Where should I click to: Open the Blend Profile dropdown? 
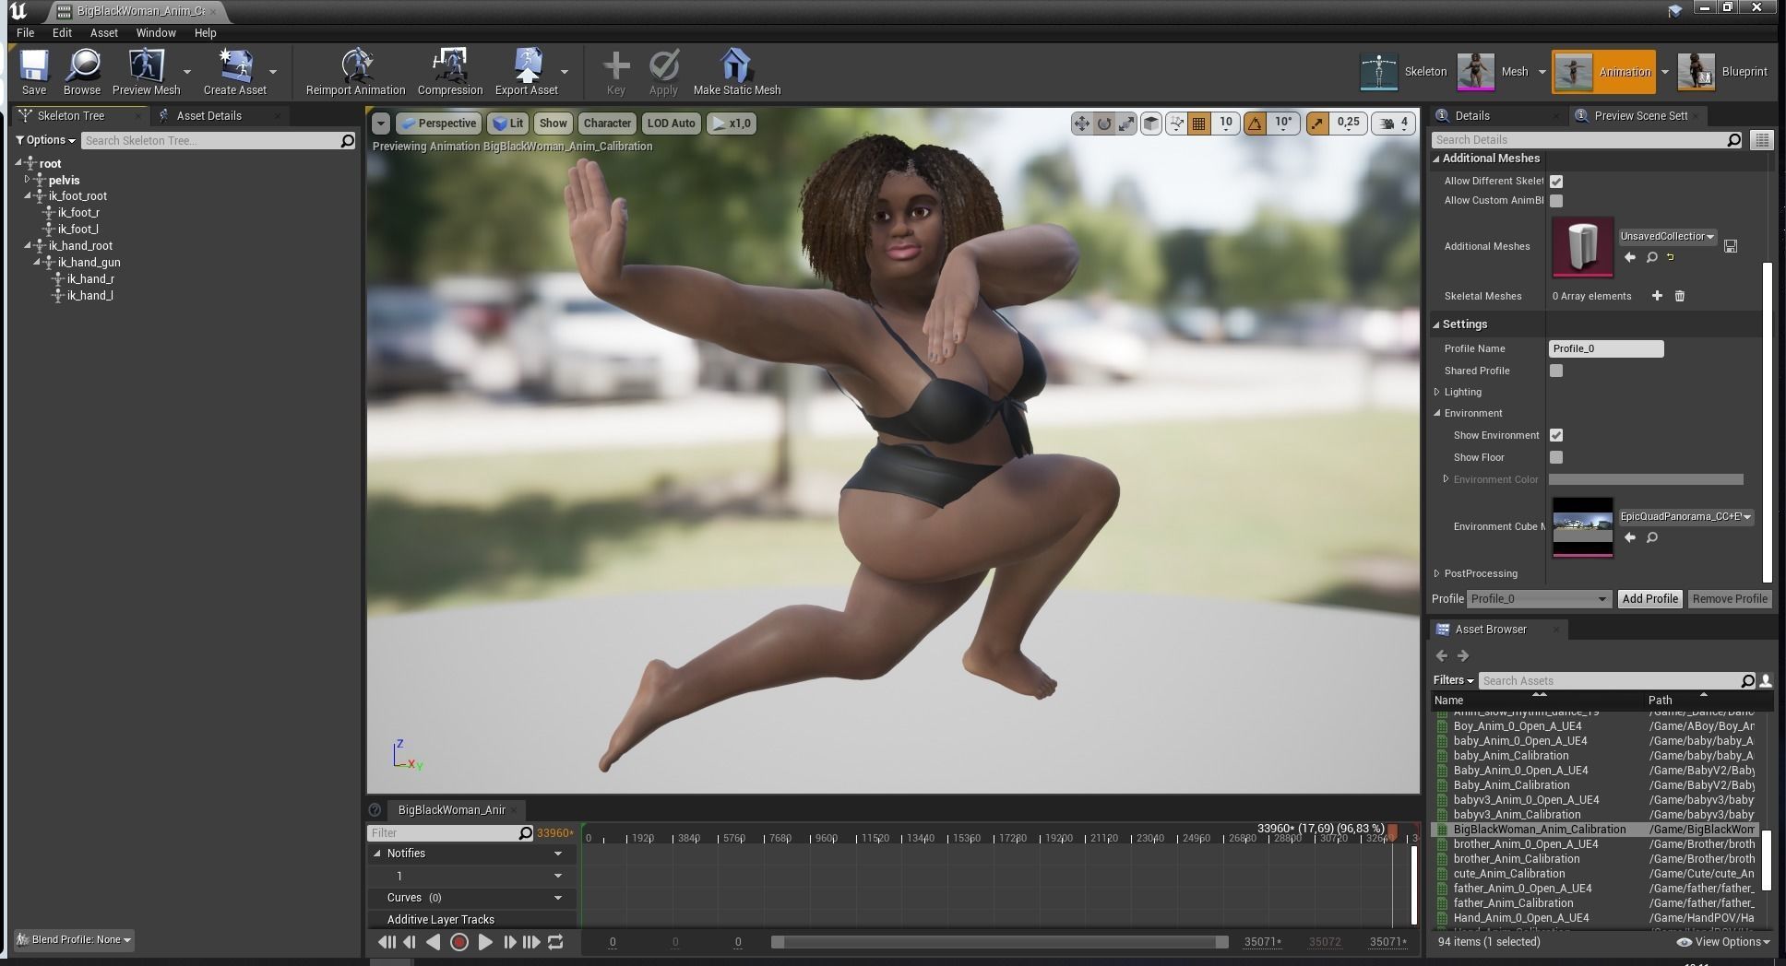[x=74, y=939]
